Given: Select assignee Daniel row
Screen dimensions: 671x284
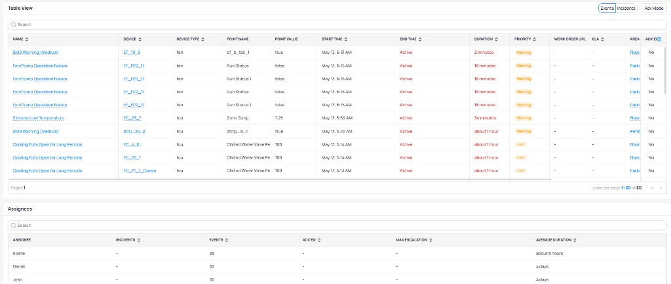Looking at the screenshot, I should coord(337,266).
